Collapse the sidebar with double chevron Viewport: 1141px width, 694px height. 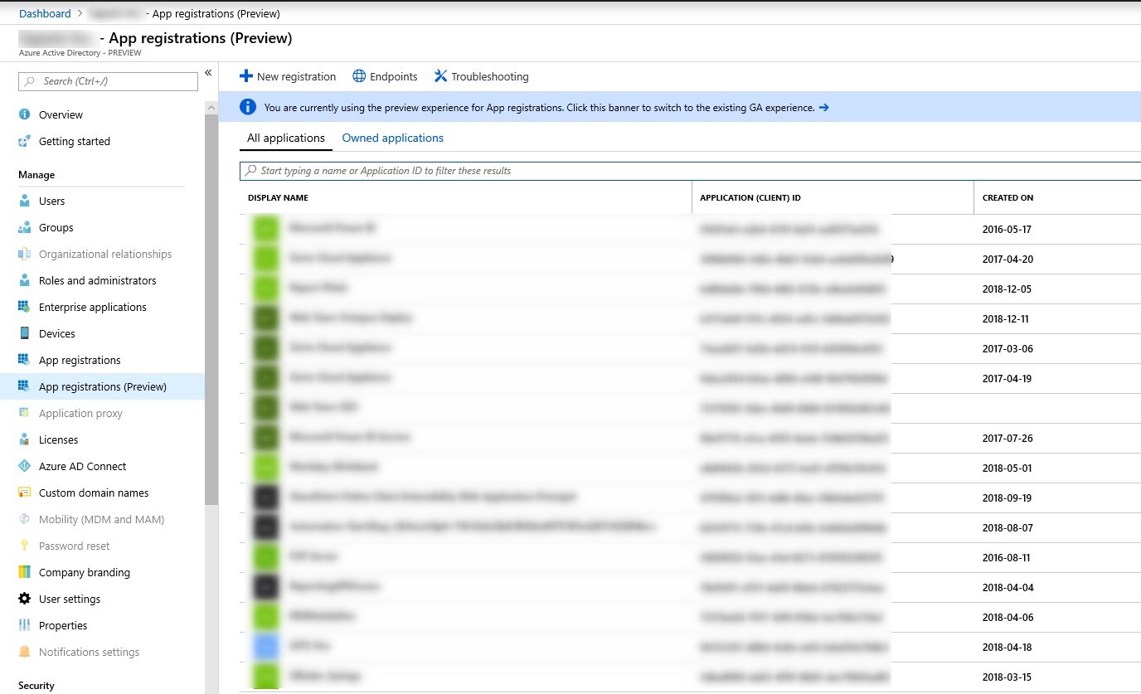(x=208, y=73)
